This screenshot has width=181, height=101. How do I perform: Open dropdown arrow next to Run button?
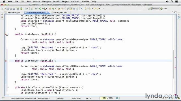[x=42, y=9]
